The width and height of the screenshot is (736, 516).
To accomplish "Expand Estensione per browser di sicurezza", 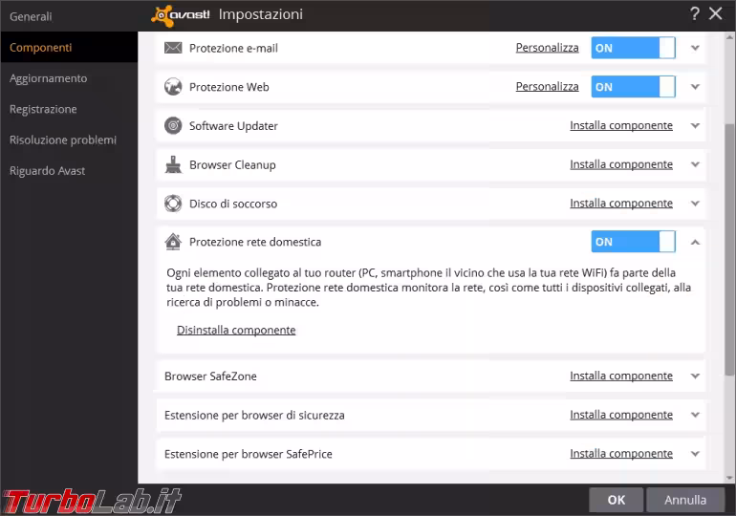I will point(696,415).
